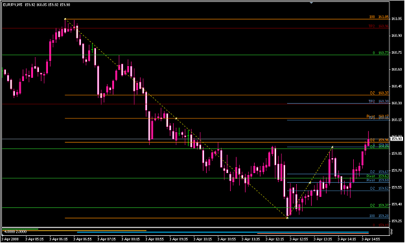Select the yellow trendline anchor at the chart low

[x=287, y=218]
